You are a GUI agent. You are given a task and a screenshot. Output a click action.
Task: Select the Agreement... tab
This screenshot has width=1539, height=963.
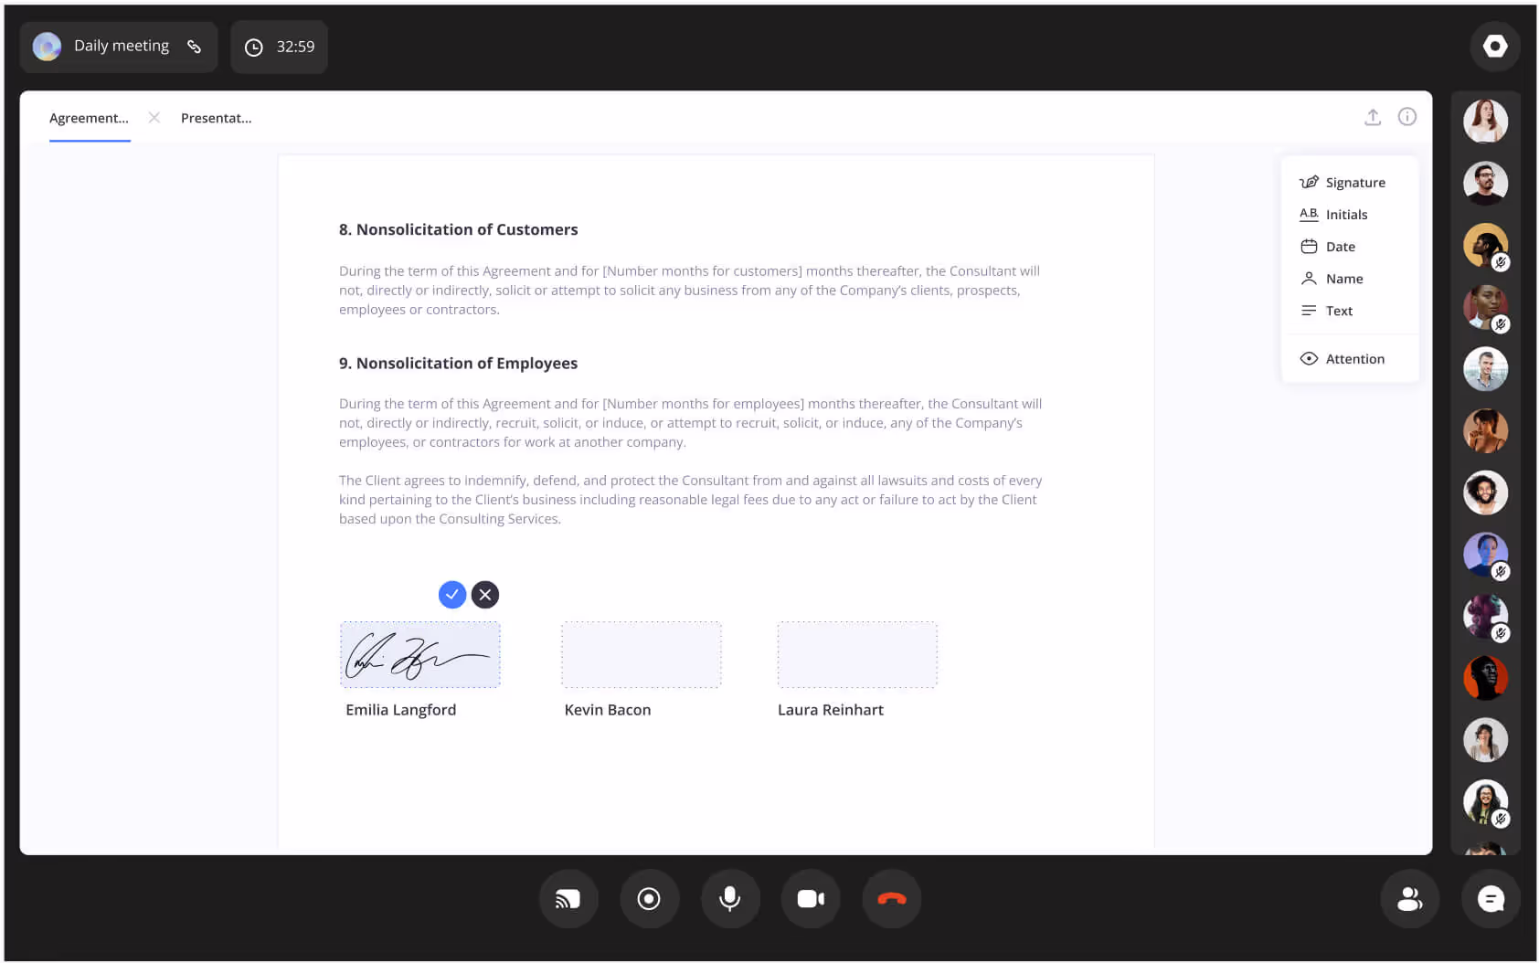(x=89, y=118)
